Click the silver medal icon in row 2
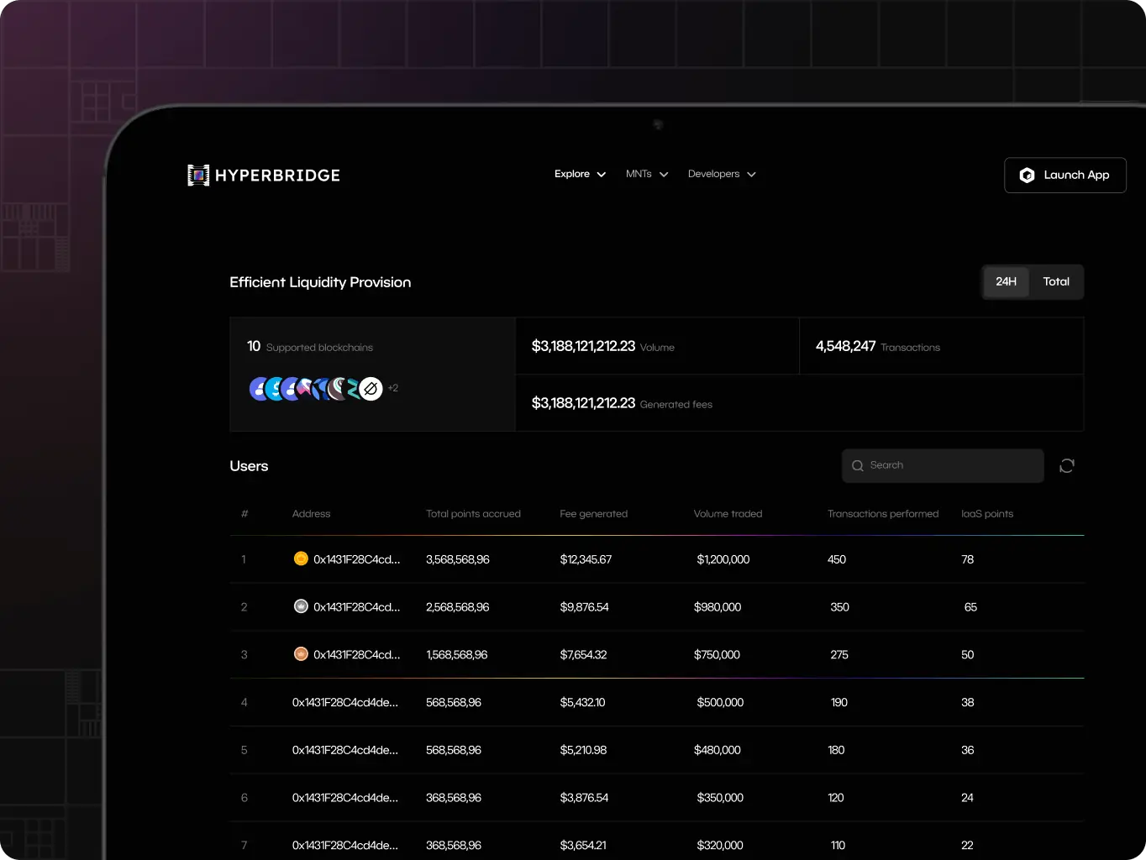The width and height of the screenshot is (1146, 860). (x=301, y=606)
